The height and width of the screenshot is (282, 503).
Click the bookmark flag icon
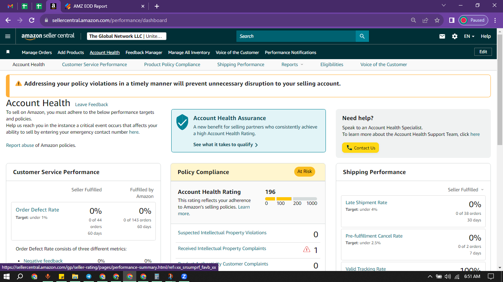(x=8, y=52)
